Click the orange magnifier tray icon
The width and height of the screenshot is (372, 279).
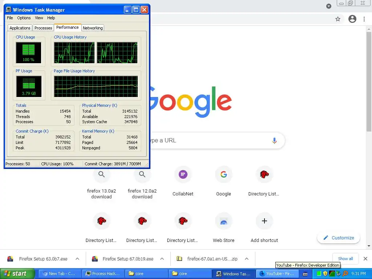tap(345, 274)
